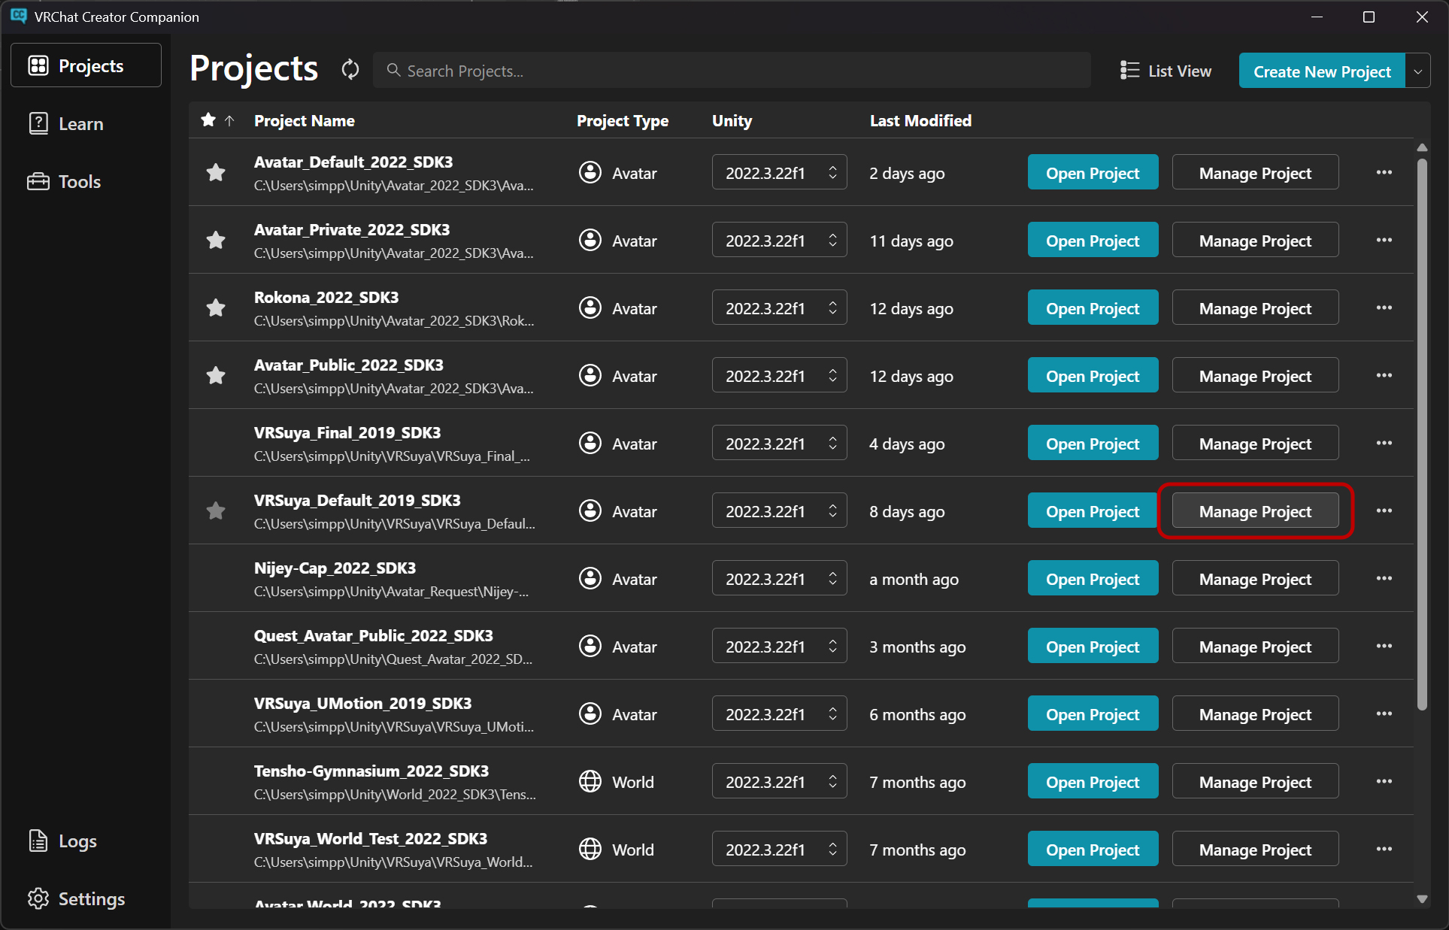Click the '3 months ago' modified date
The width and height of the screenshot is (1449, 930).
click(x=917, y=647)
